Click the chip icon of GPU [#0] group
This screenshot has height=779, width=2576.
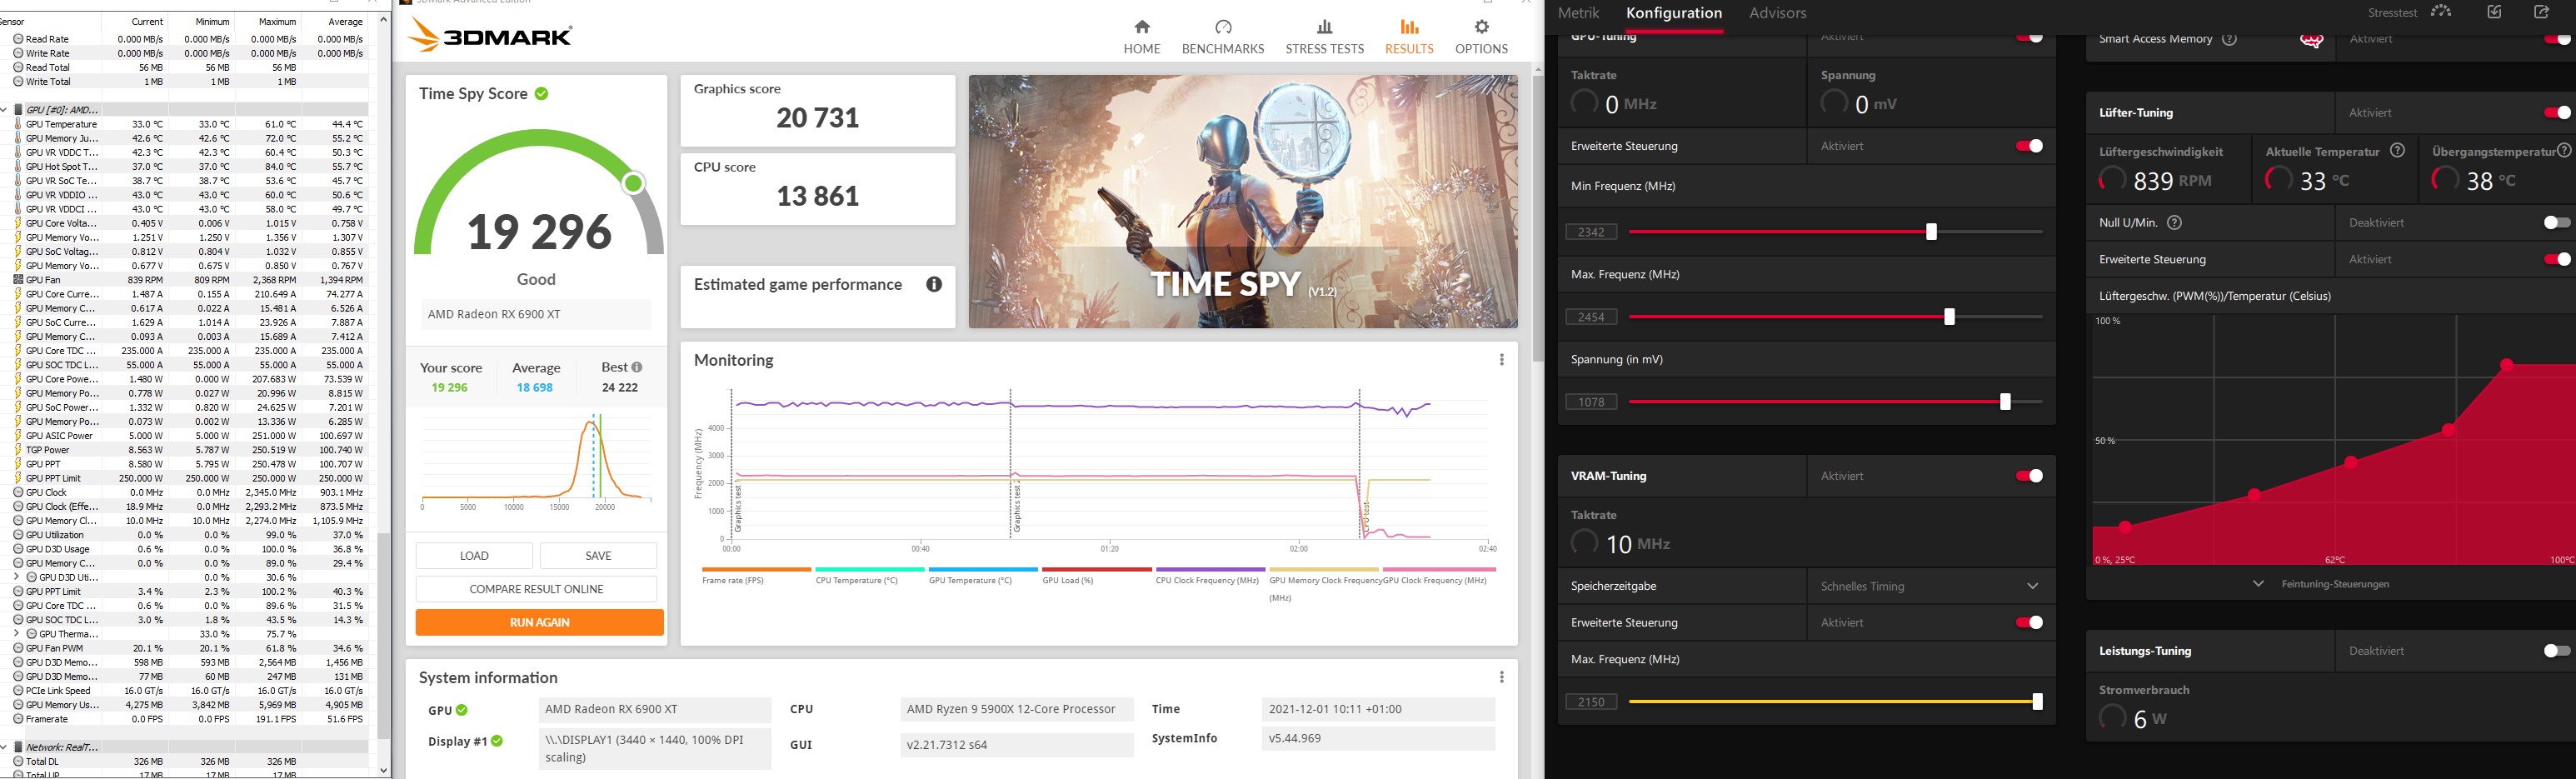(x=18, y=110)
